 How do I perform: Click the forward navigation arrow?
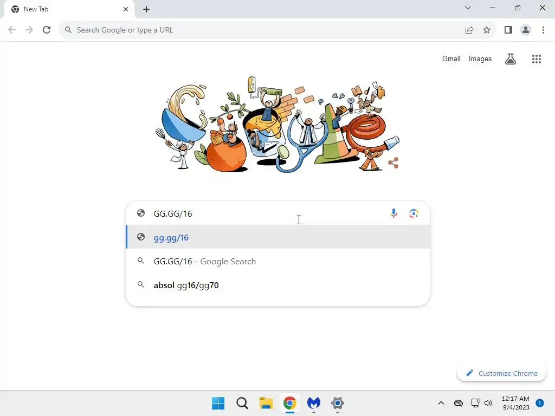click(29, 30)
